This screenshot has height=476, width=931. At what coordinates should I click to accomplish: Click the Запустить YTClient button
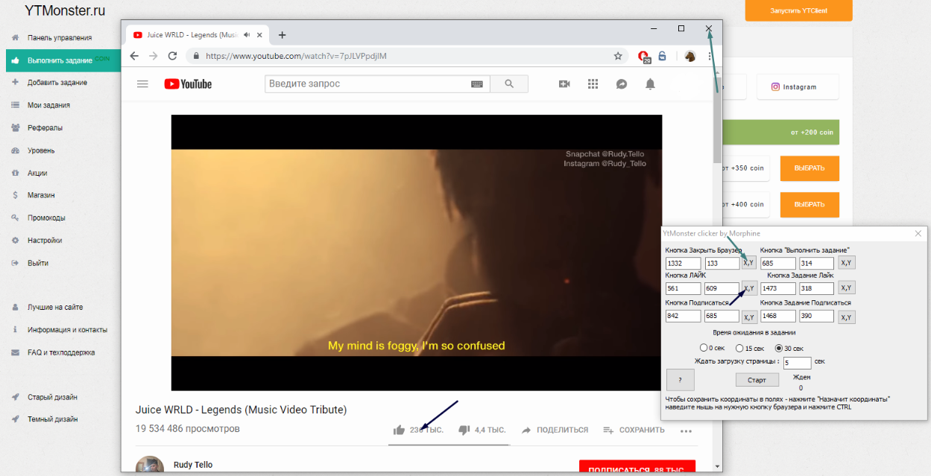(798, 11)
